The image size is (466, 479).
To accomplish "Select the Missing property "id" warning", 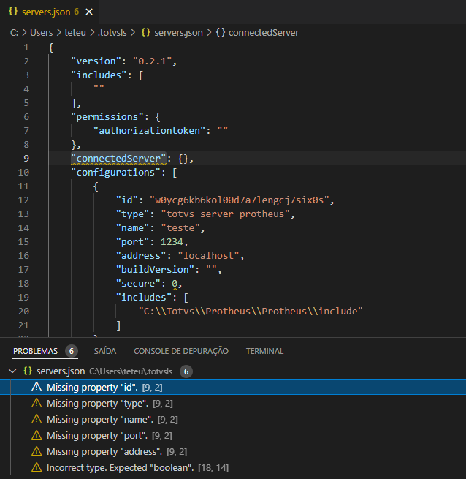I will [x=233, y=388].
